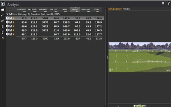Click the CLUB SPEED column header
This screenshot has width=171, height=107.
point(21,10)
